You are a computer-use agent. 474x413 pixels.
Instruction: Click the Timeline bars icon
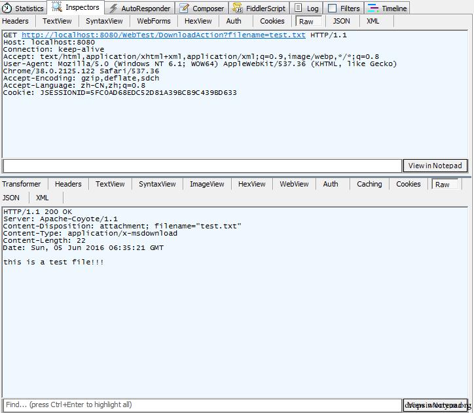pos(373,8)
